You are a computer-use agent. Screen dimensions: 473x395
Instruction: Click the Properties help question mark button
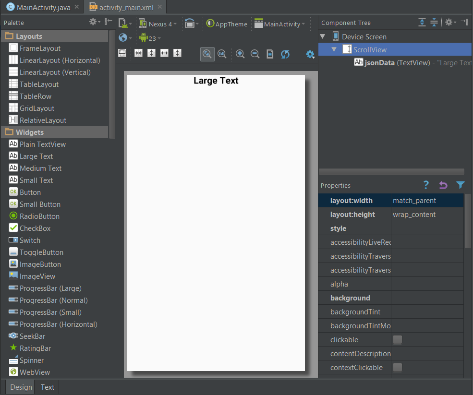[x=425, y=185]
